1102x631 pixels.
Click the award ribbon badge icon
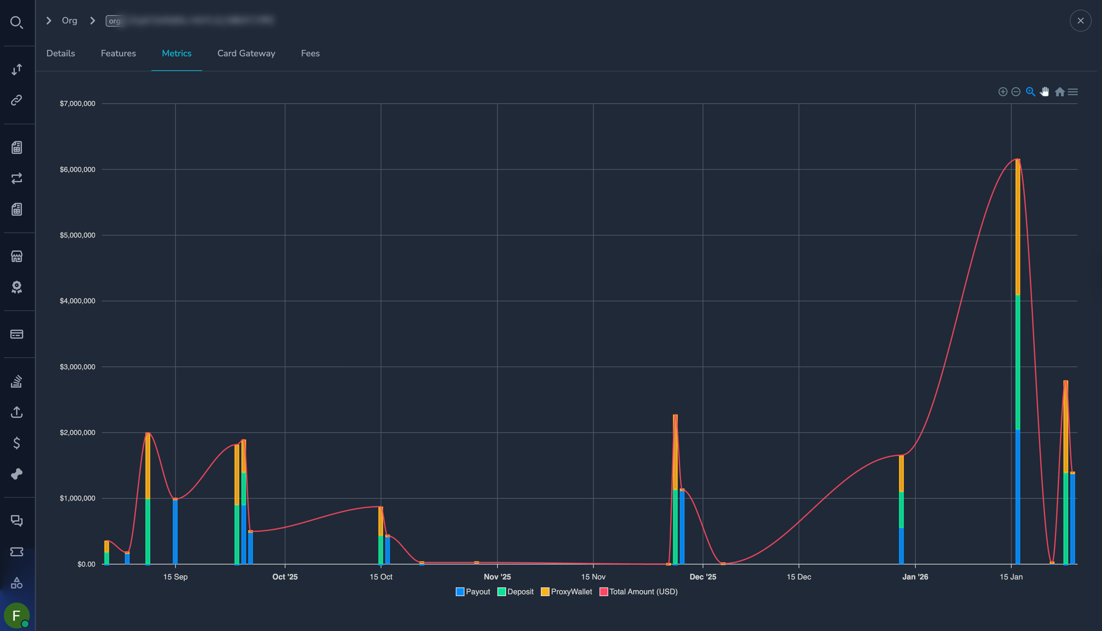pos(16,287)
